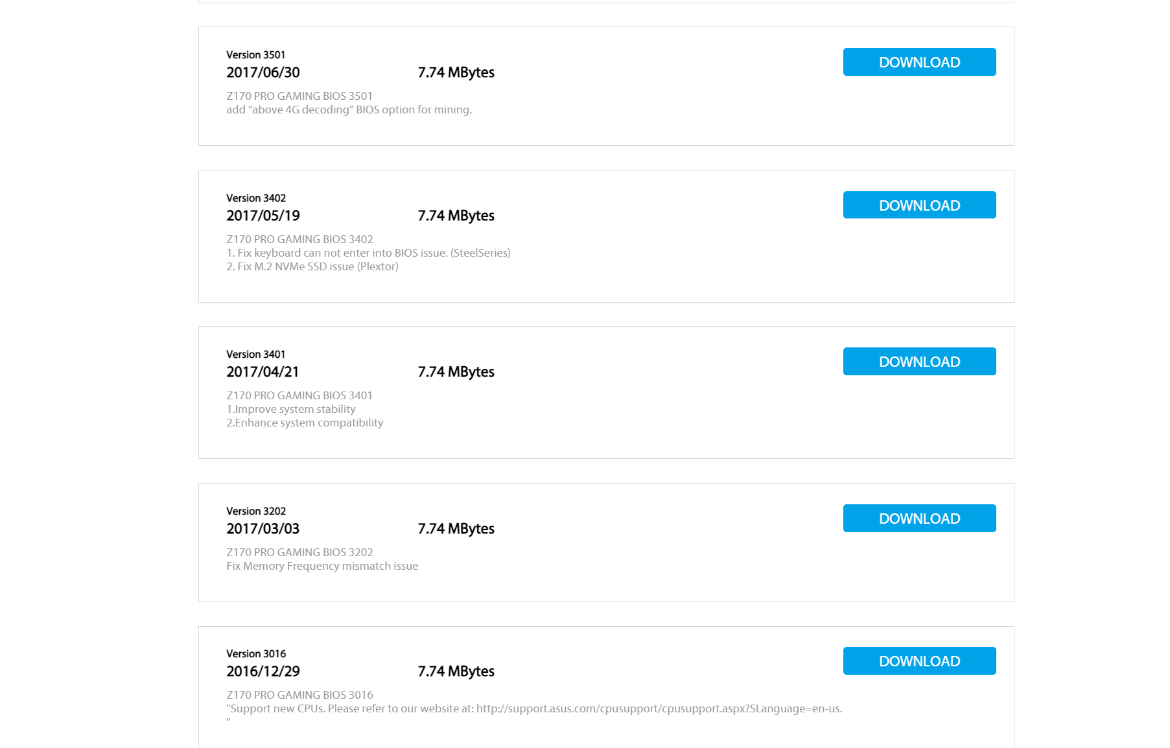The image size is (1170, 748).
Task: Download BIOS version 3402
Action: point(919,205)
